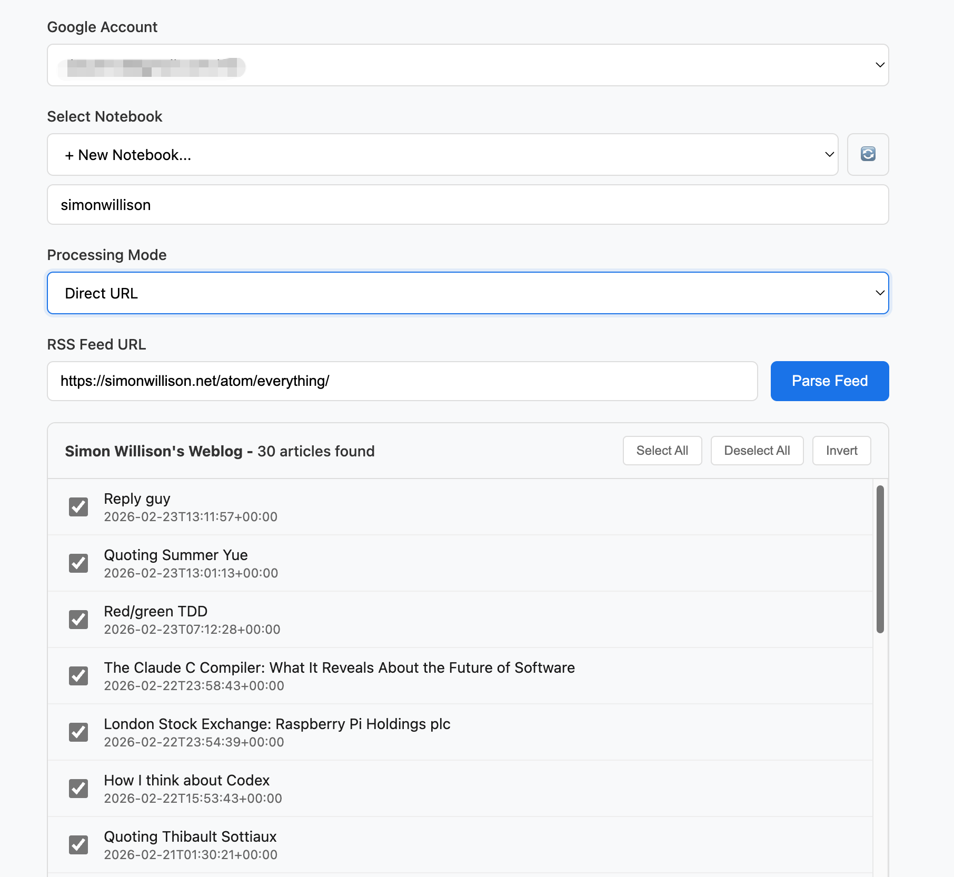Click the Parse Feed button
This screenshot has height=877, width=954.
coord(830,381)
